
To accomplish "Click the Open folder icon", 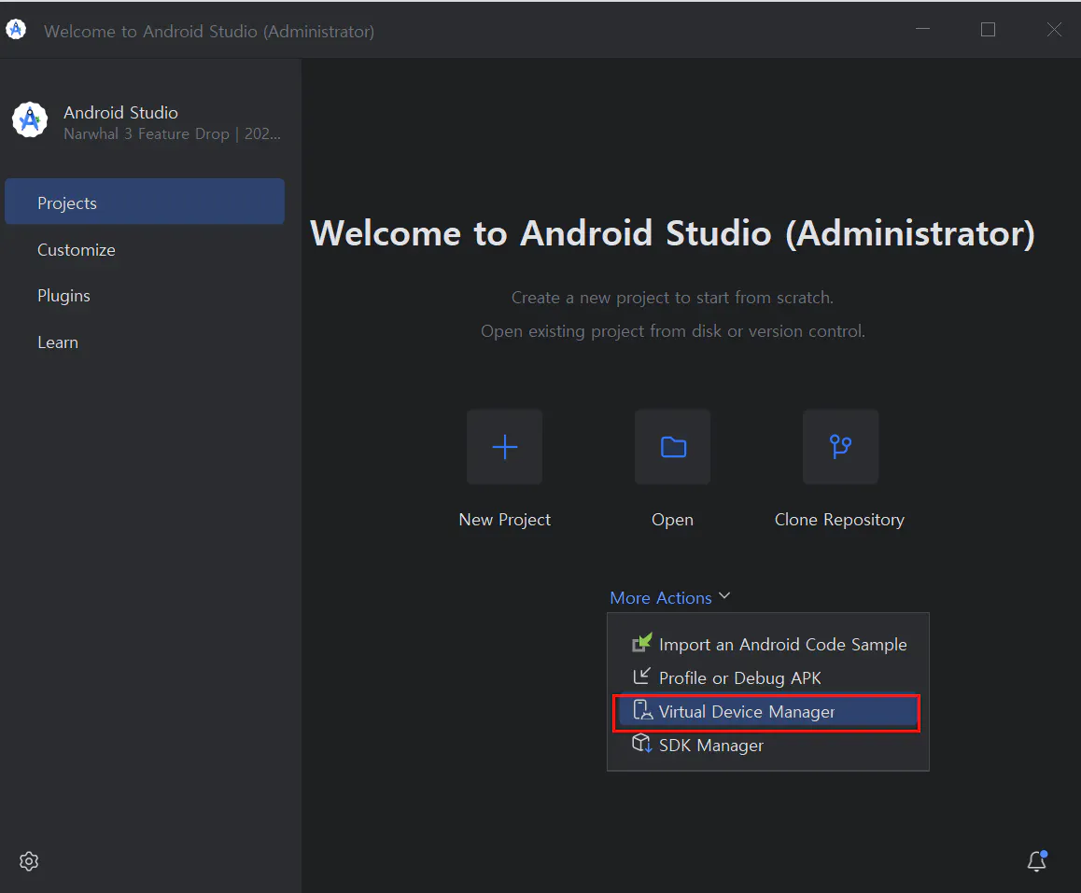I will [673, 446].
